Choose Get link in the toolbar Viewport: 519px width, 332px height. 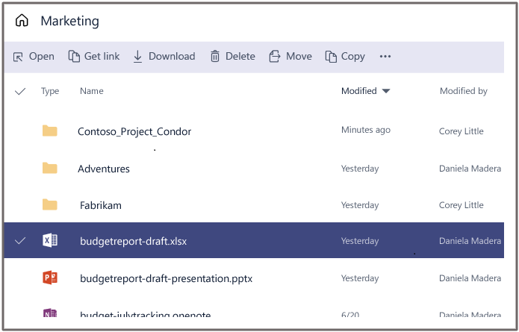click(x=94, y=56)
